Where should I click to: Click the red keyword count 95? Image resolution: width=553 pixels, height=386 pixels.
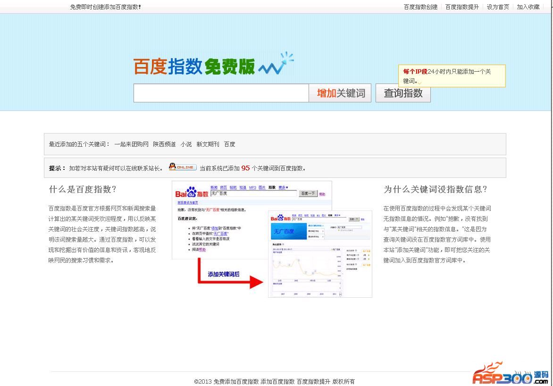point(245,168)
